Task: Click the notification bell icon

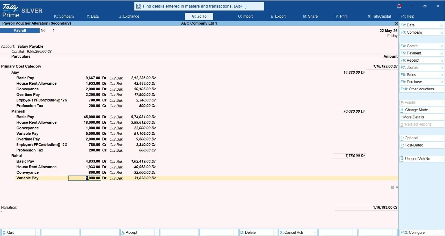Action: [x=399, y=6]
